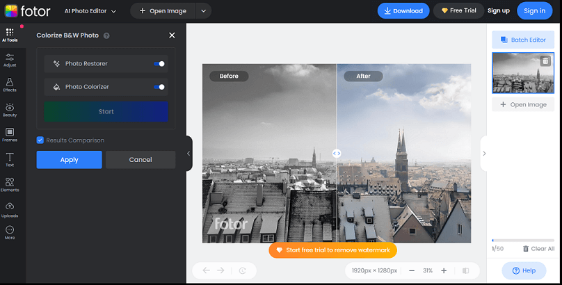Open the Batch Editor
The height and width of the screenshot is (285, 562).
[x=523, y=40]
